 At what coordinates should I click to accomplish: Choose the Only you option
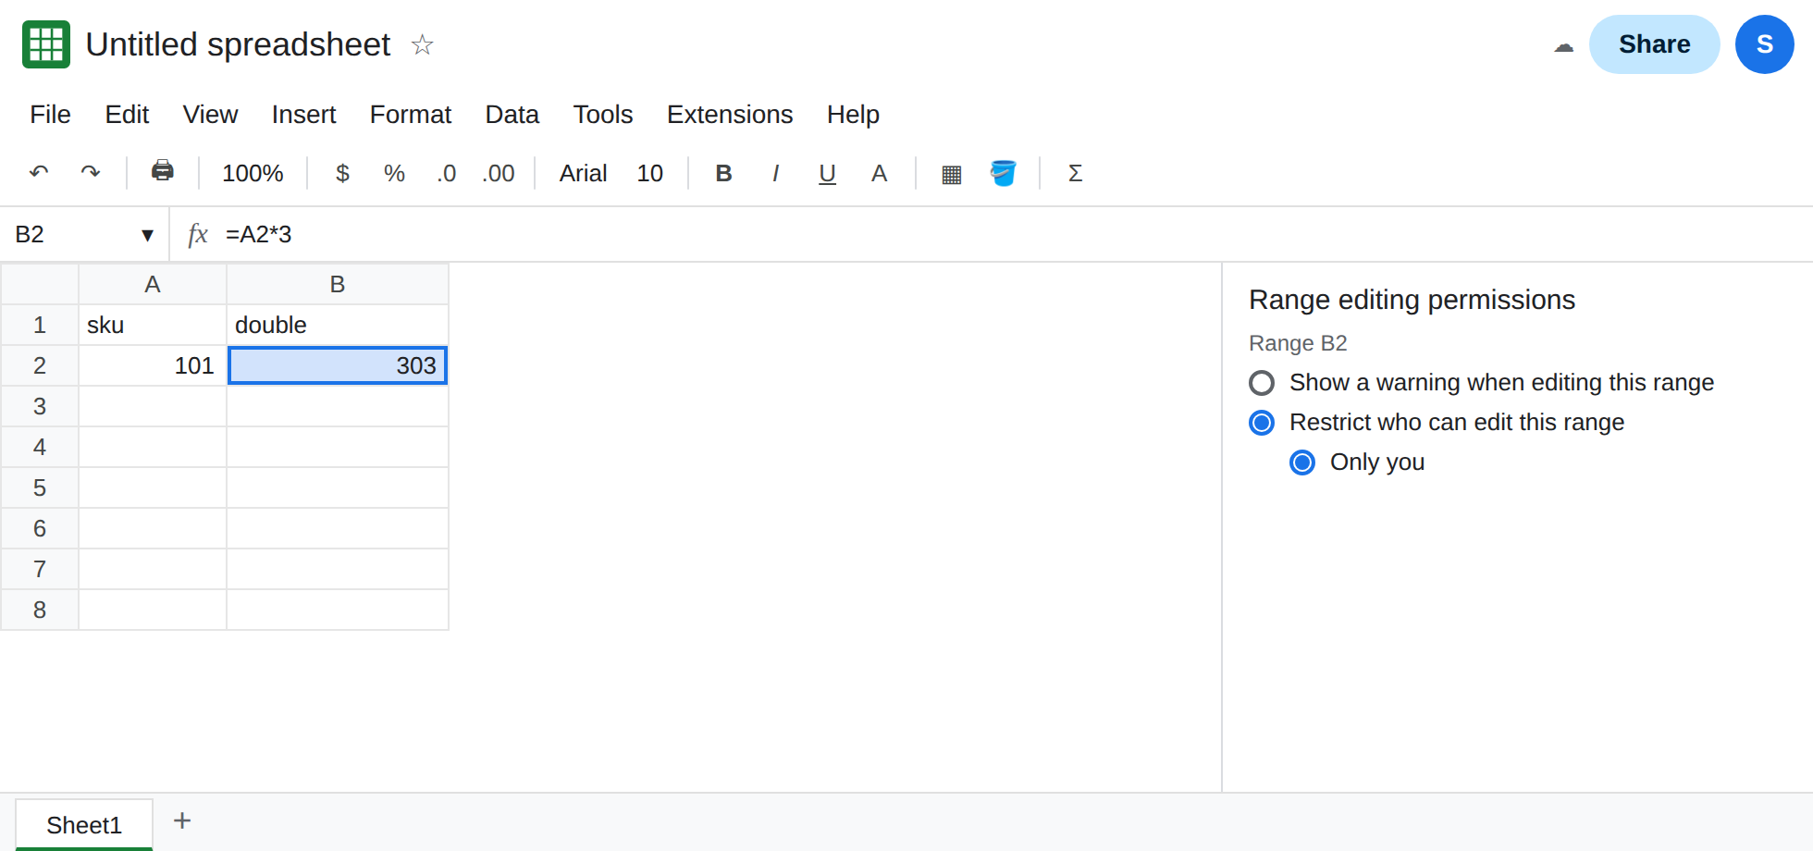1302,462
